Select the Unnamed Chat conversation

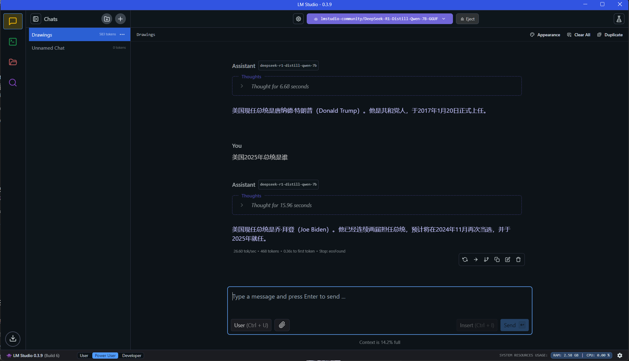[x=48, y=48]
